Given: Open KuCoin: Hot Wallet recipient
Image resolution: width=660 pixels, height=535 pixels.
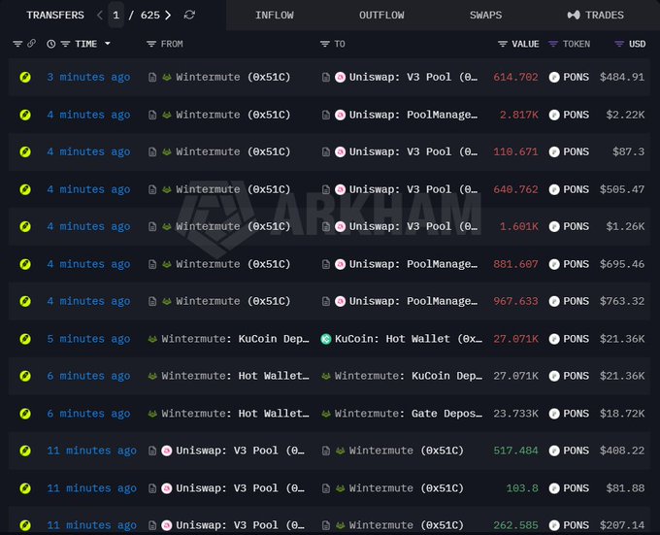Looking at the screenshot, I should (x=409, y=339).
